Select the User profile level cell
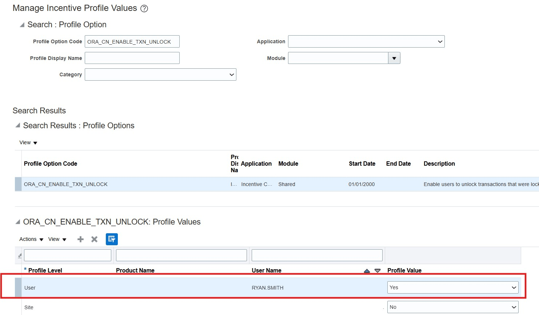 click(30, 288)
